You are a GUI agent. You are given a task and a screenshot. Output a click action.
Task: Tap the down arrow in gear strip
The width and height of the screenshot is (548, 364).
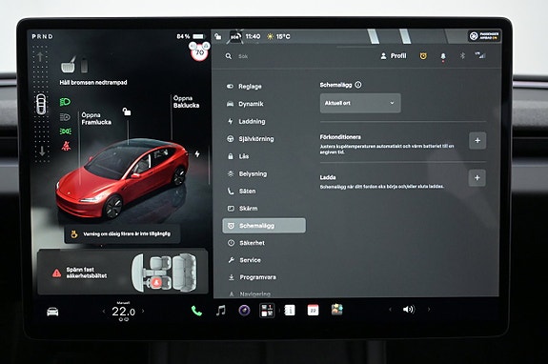42,151
